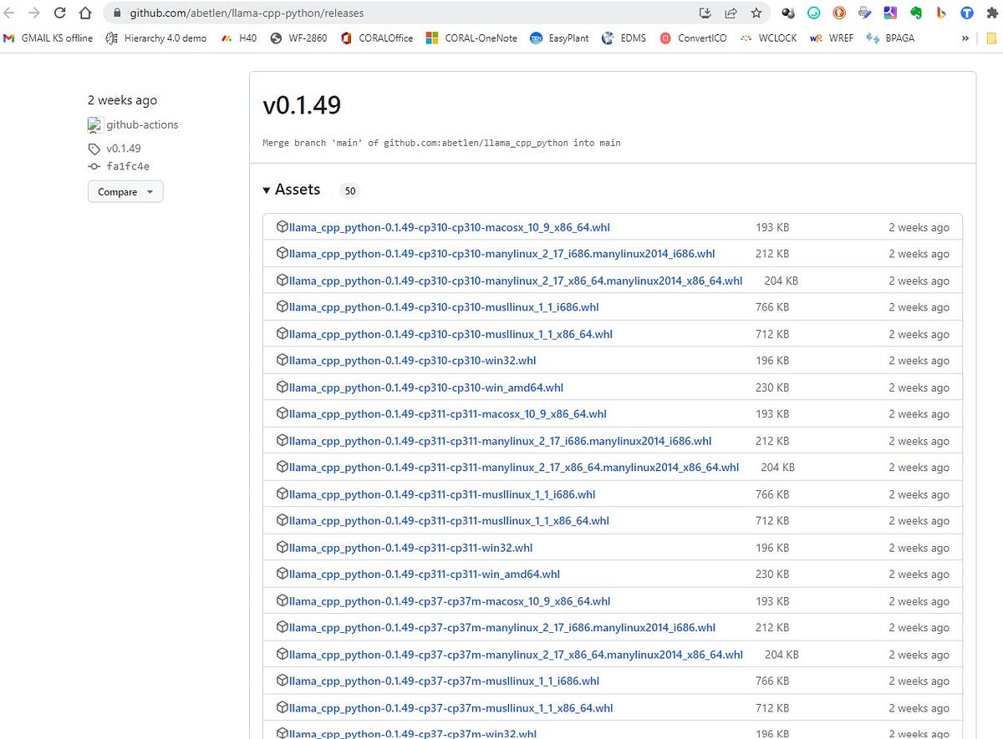Click the commit hash fa1fc4e icon link
Screen dimensions: 1003x739
(96, 165)
